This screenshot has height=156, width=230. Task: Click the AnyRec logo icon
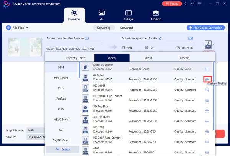coord(6,4)
